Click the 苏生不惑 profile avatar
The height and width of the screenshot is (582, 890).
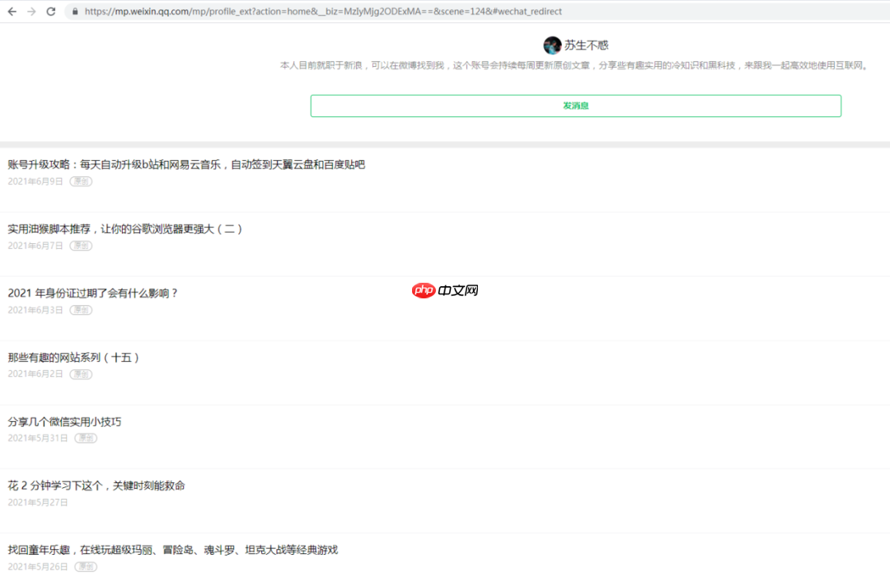pyautogui.click(x=552, y=45)
